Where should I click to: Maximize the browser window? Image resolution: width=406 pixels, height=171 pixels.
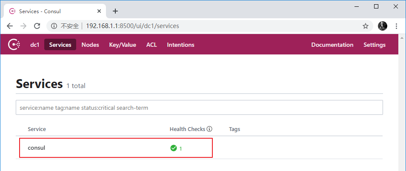[376, 7]
